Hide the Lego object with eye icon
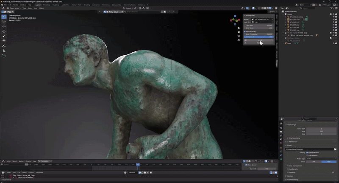The image size is (339, 183). point(333,43)
